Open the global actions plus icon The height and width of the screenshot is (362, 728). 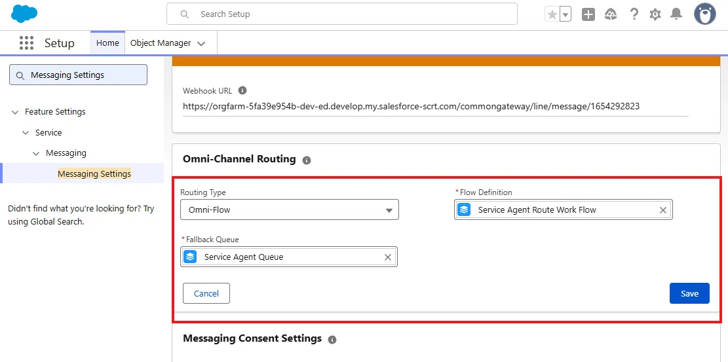click(588, 14)
